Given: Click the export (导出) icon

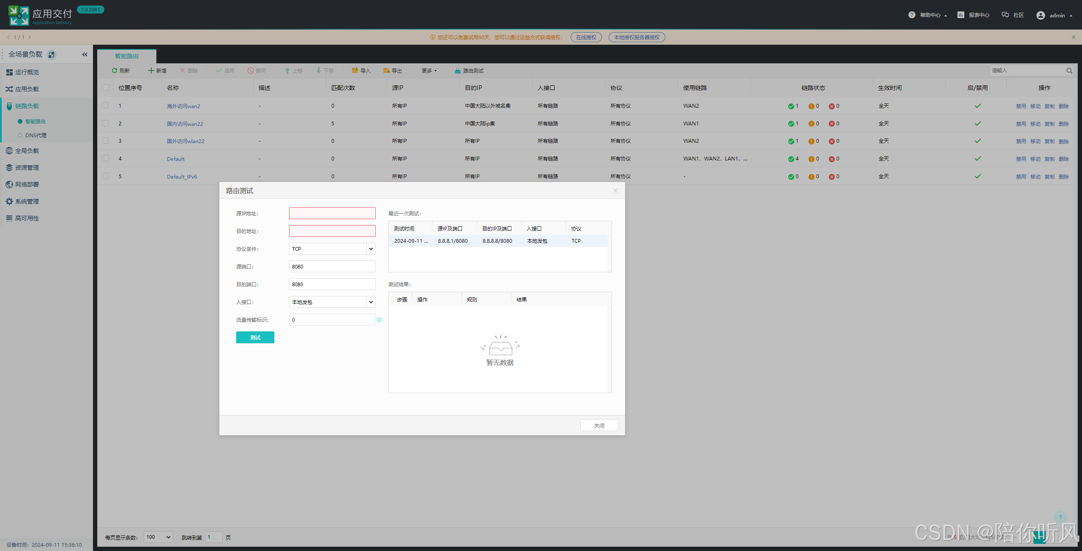Looking at the screenshot, I should point(386,71).
